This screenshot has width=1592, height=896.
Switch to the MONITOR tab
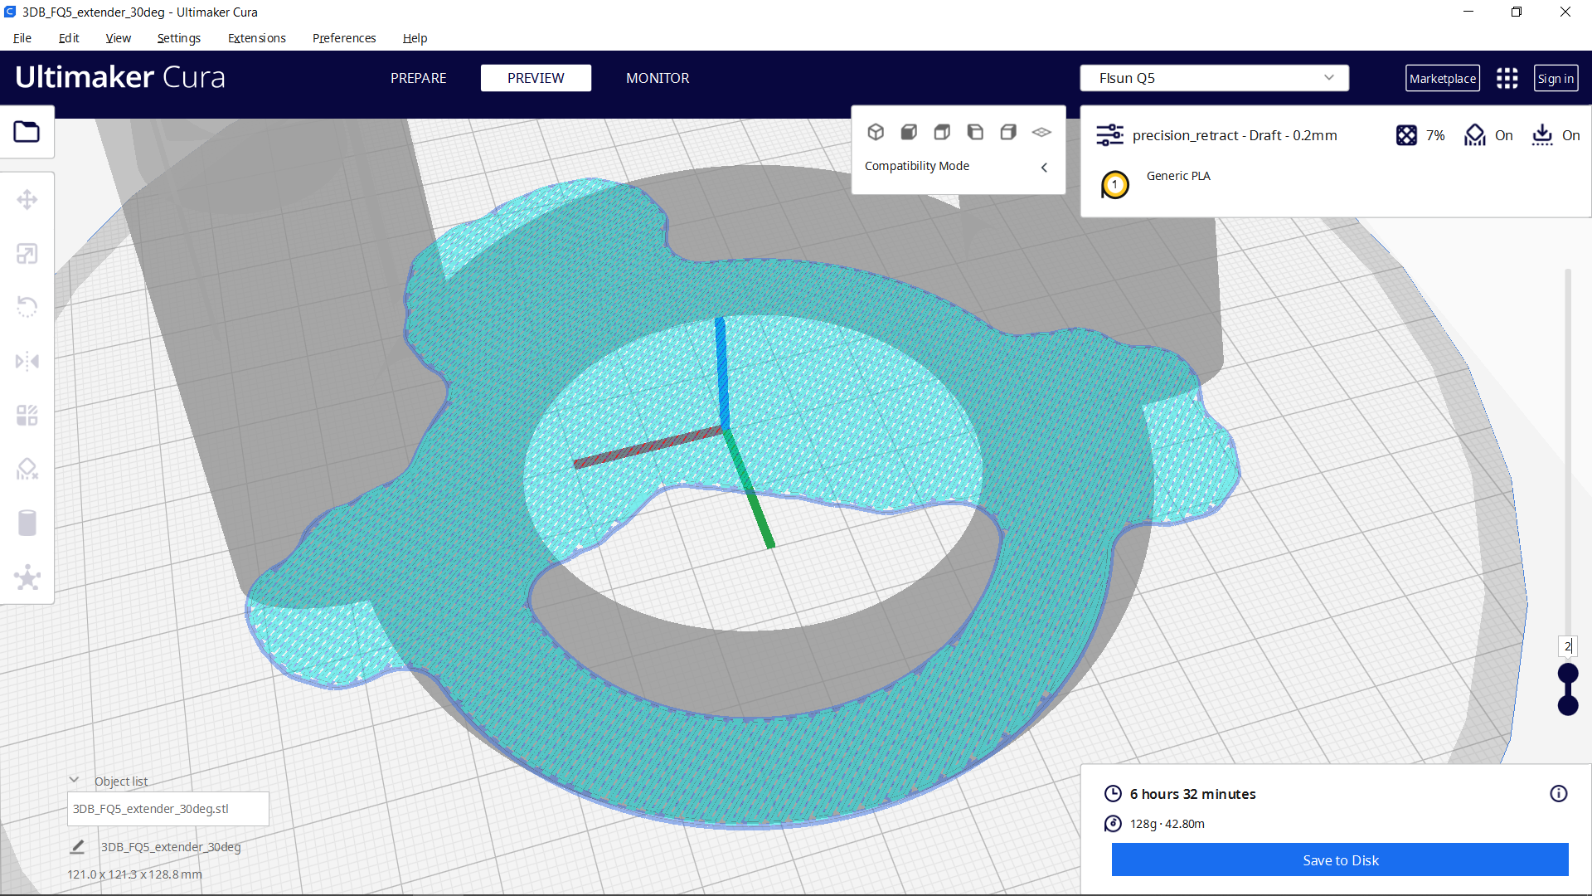pyautogui.click(x=658, y=78)
